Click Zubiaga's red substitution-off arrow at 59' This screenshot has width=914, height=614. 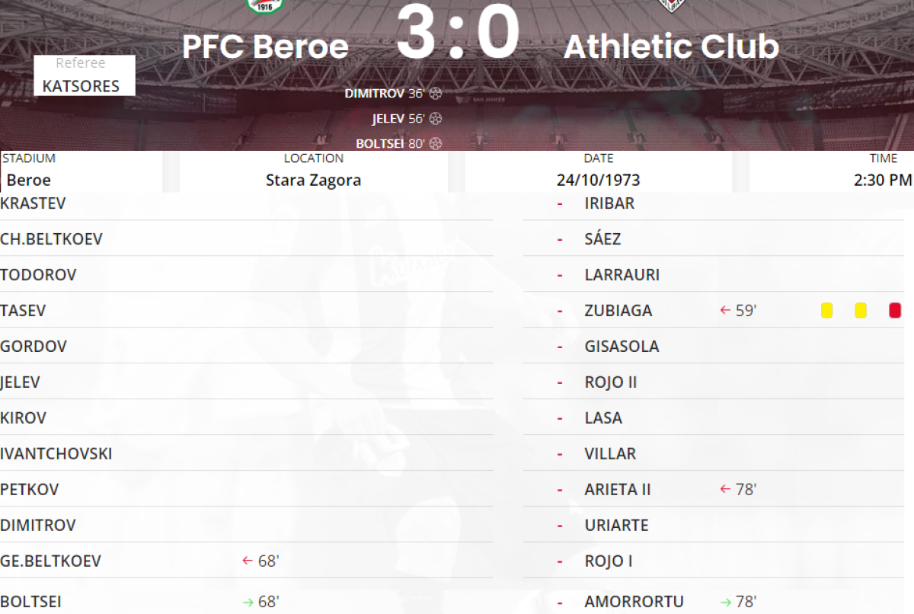pyautogui.click(x=725, y=311)
